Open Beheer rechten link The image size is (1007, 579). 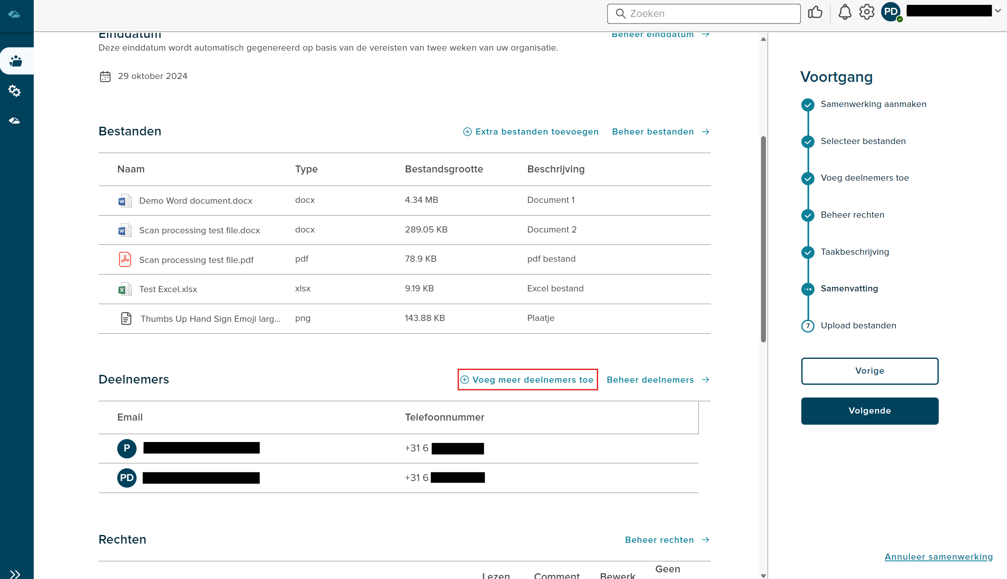click(667, 540)
